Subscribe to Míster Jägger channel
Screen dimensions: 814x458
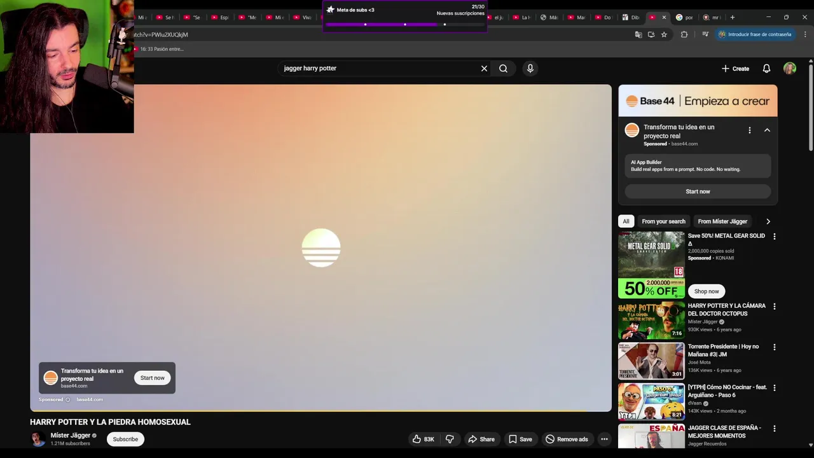click(125, 439)
